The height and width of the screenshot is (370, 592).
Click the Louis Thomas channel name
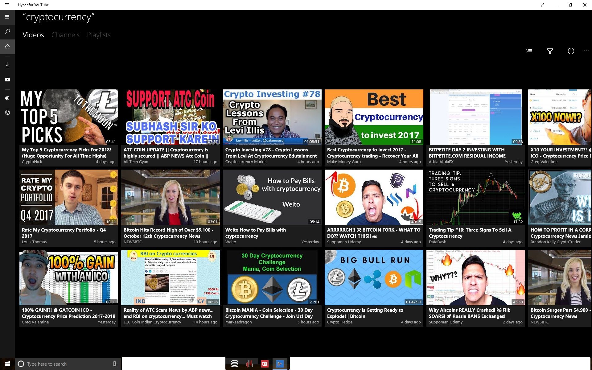(34, 242)
